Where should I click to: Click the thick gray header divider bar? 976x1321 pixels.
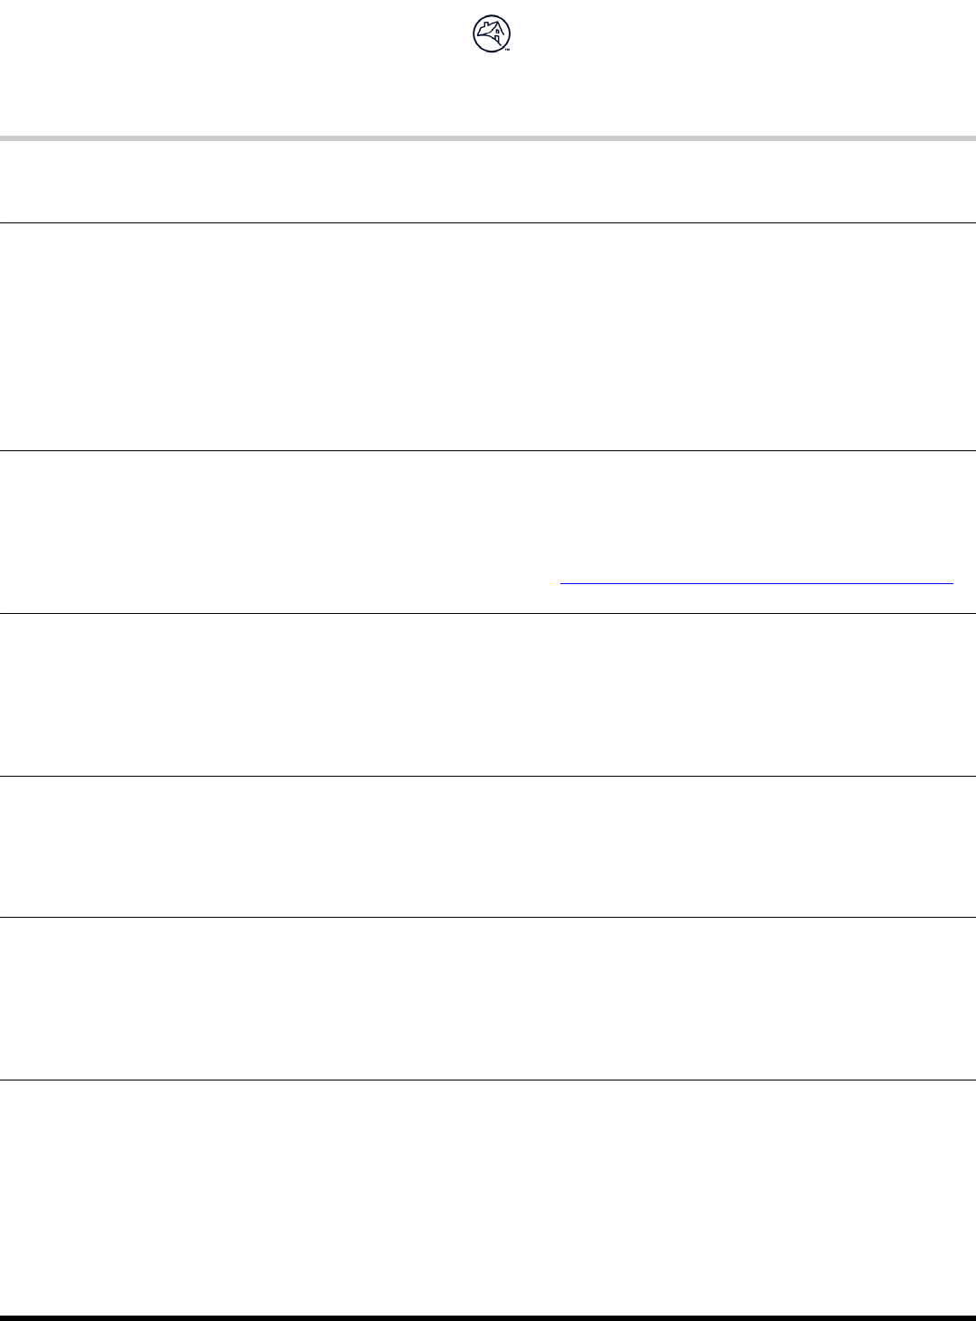[488, 138]
